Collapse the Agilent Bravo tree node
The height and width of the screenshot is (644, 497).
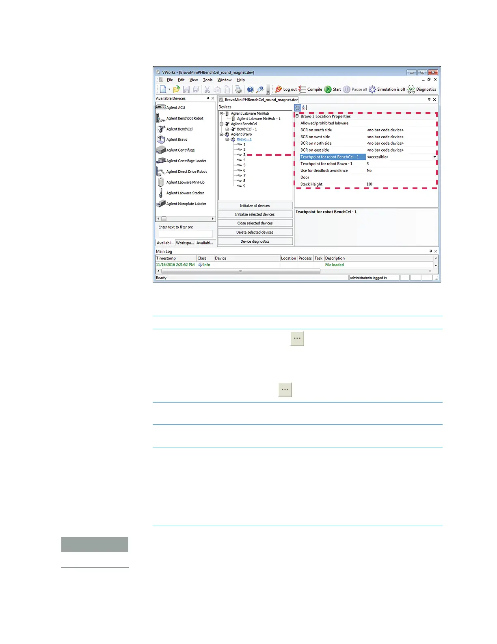pos(221,134)
